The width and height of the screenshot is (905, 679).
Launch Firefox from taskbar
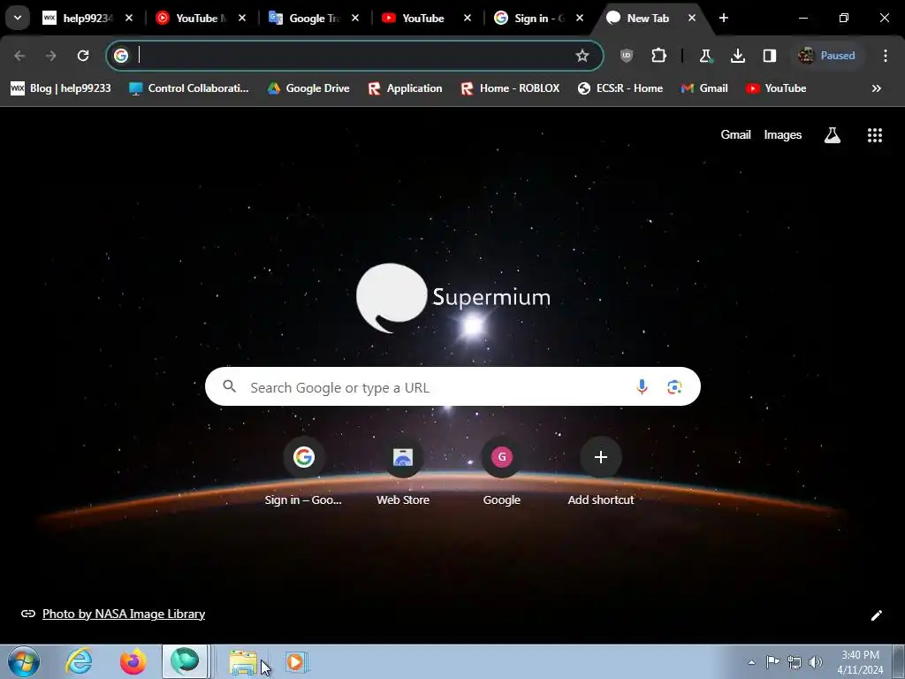(133, 661)
